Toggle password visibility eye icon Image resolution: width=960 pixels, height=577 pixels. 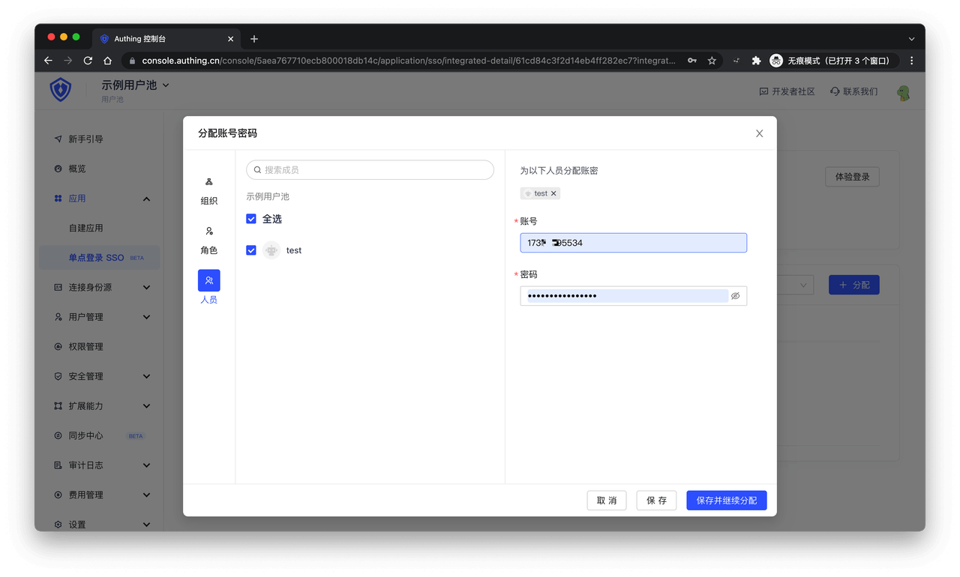click(x=735, y=296)
